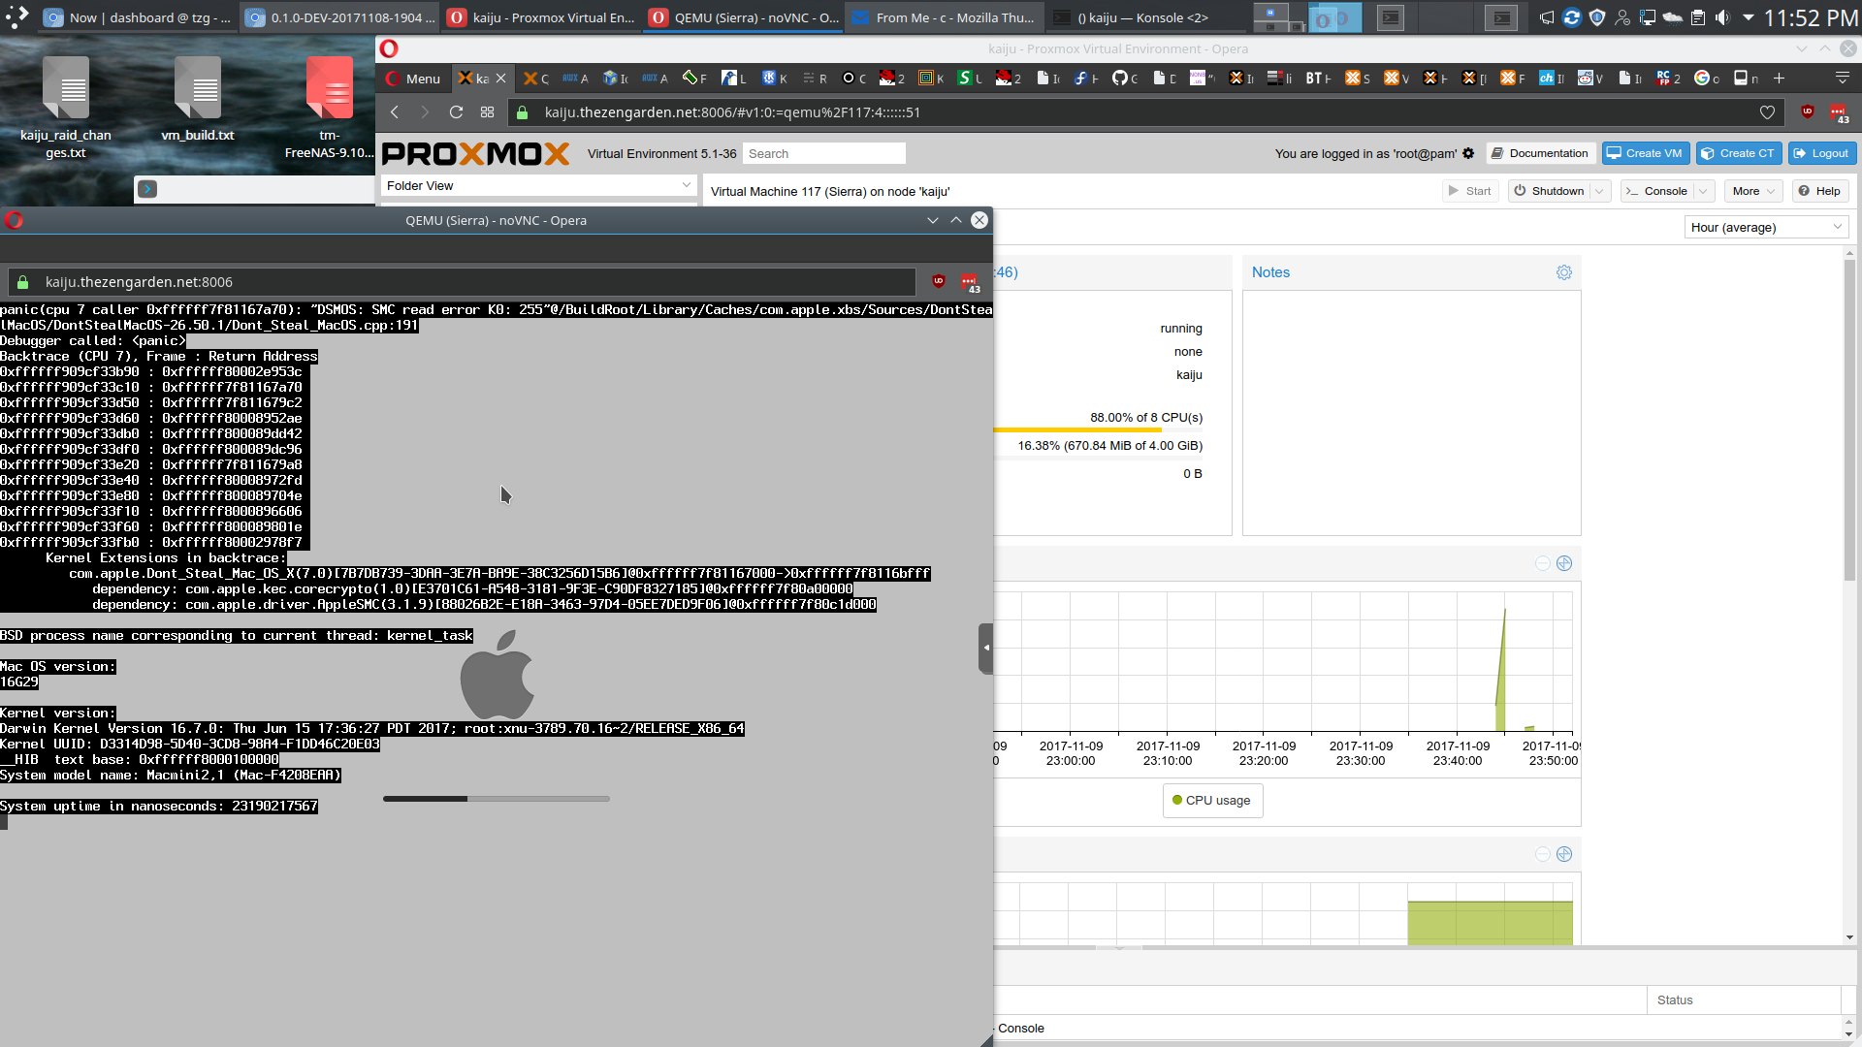Start the virtual machine
This screenshot has height=1047, width=1862.
click(1470, 191)
